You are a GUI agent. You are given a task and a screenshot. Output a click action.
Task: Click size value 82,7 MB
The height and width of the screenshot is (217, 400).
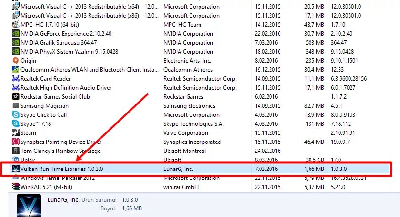(x=314, y=106)
